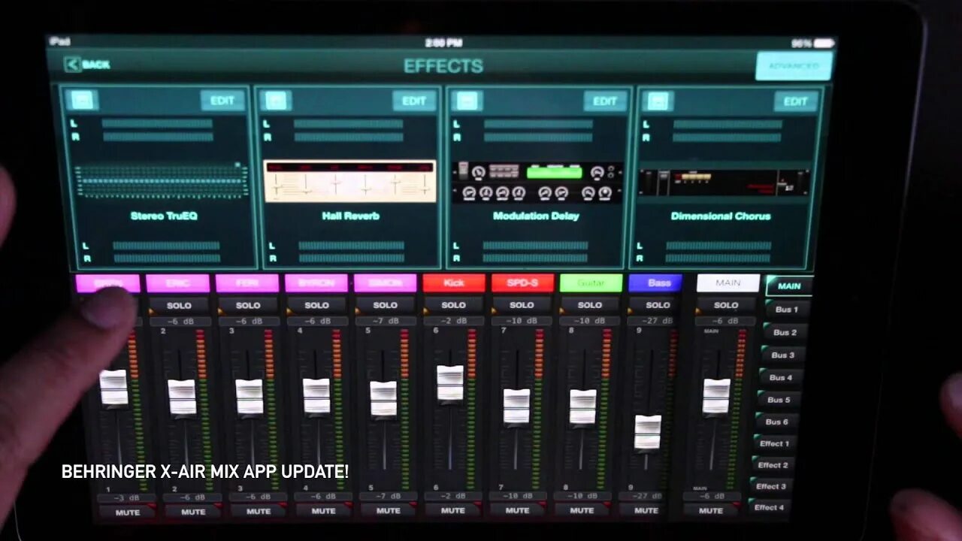This screenshot has height=541, width=962.
Task: Tap the ERIC channel fader knob
Action: coord(182,397)
